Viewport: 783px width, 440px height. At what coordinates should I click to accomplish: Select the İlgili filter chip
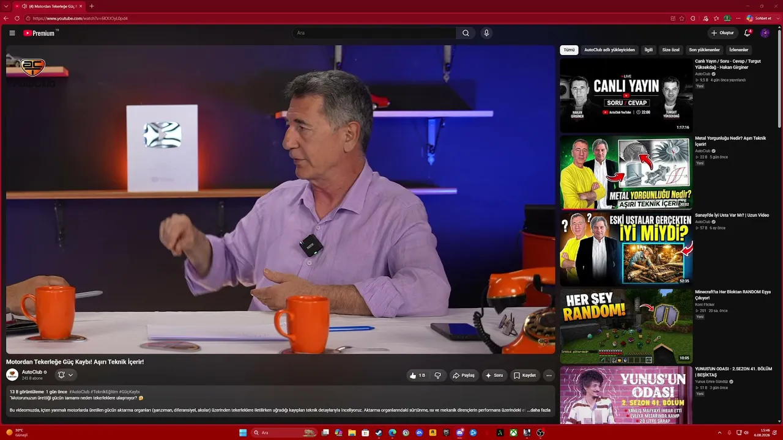coord(648,50)
